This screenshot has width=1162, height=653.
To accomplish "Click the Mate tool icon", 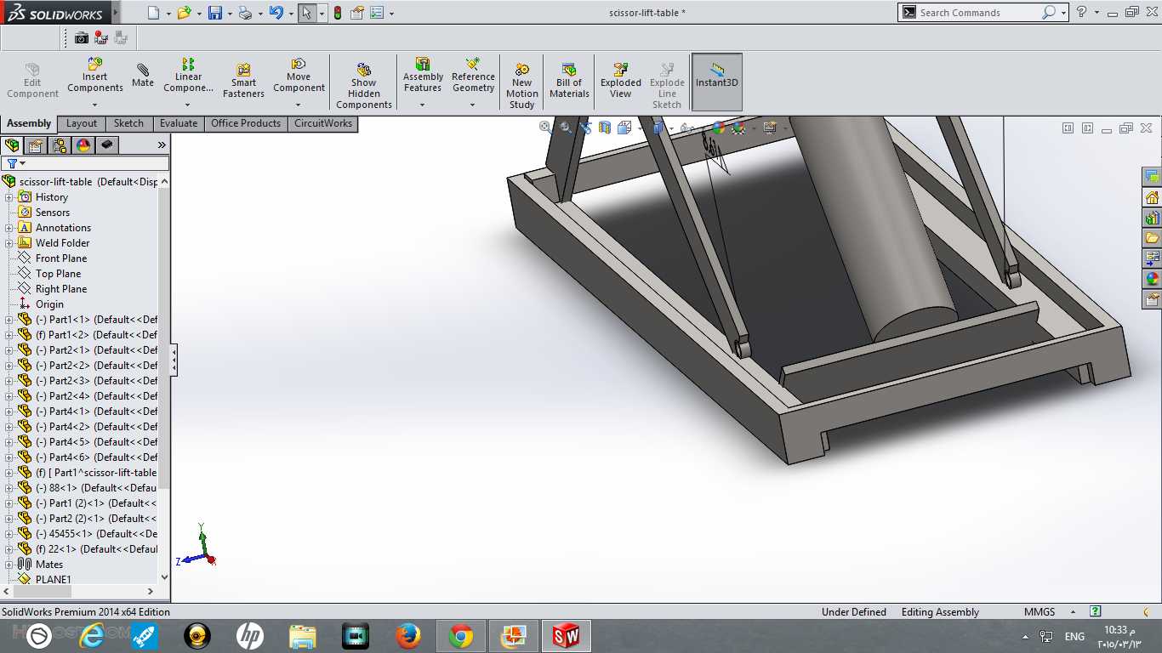I will 143,71.
